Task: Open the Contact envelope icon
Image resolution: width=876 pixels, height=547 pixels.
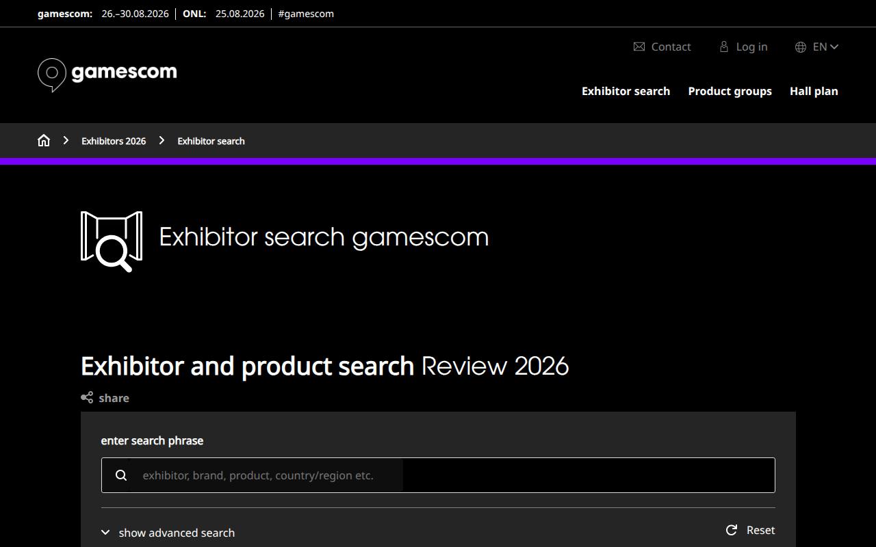Action: coord(639,46)
